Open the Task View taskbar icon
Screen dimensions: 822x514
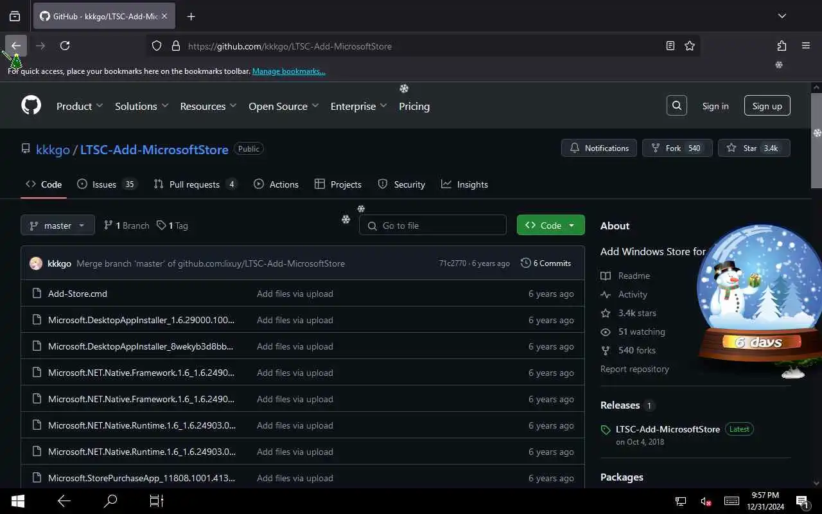click(x=156, y=501)
